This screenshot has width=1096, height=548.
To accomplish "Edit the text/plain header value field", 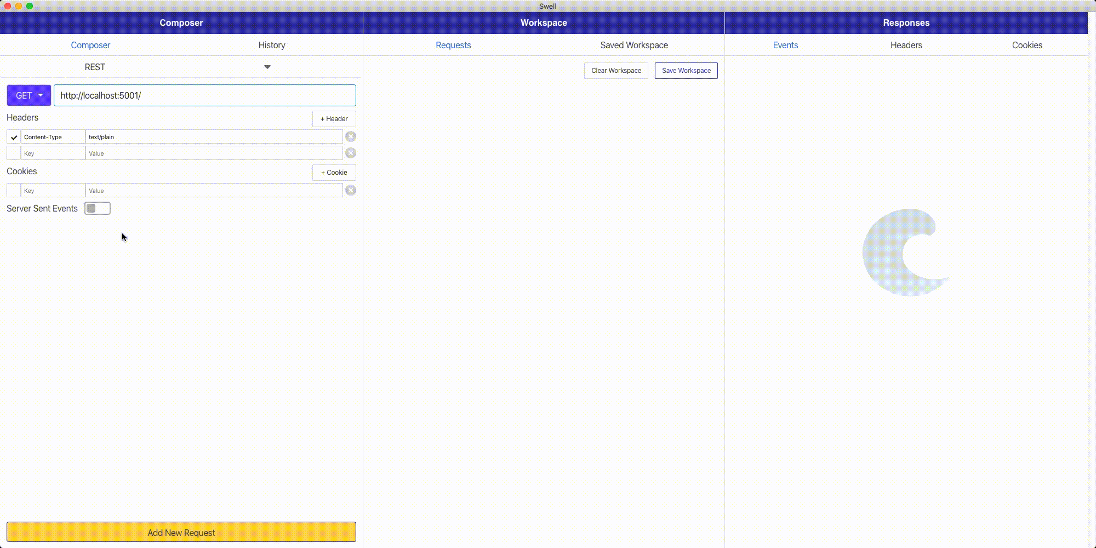I will point(214,137).
